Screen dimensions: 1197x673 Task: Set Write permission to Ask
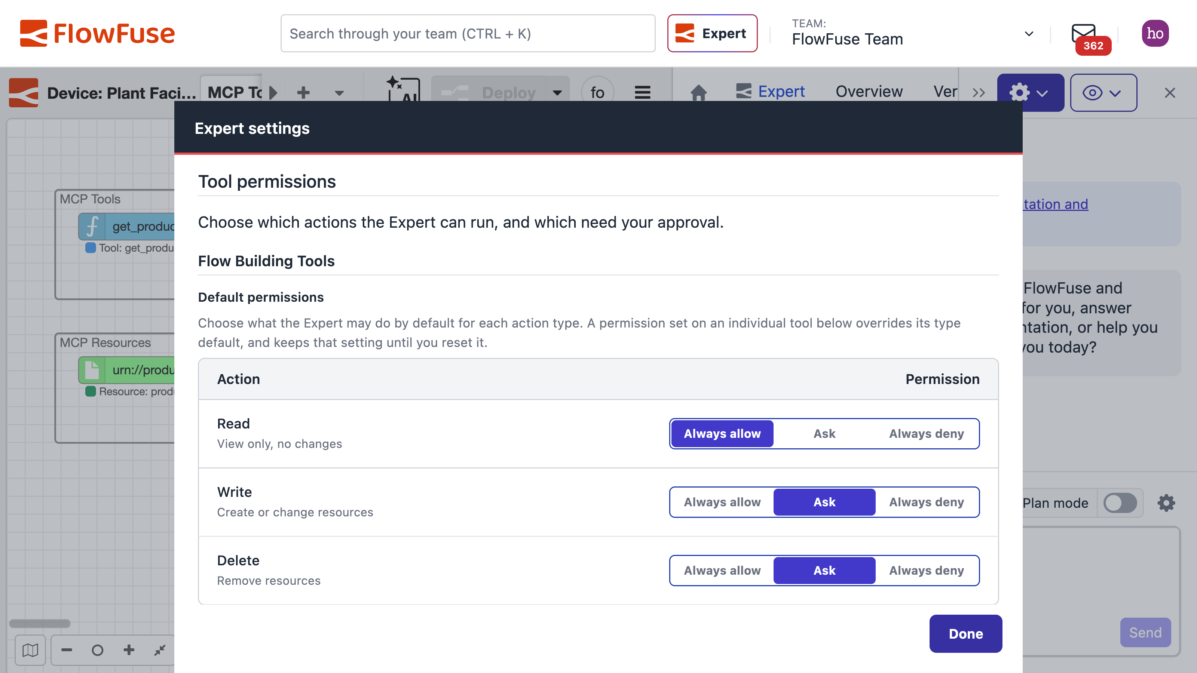pyautogui.click(x=824, y=502)
